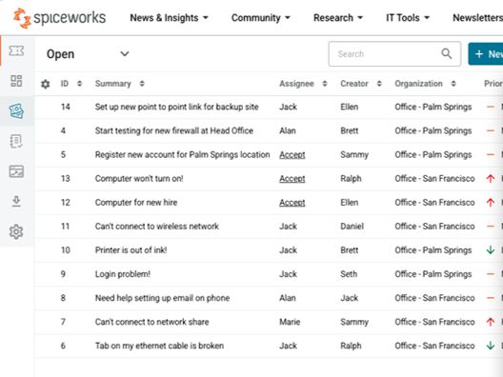The width and height of the screenshot is (503, 377).
Task: Accept ticket 12 Computer for new hire
Action: pos(292,203)
